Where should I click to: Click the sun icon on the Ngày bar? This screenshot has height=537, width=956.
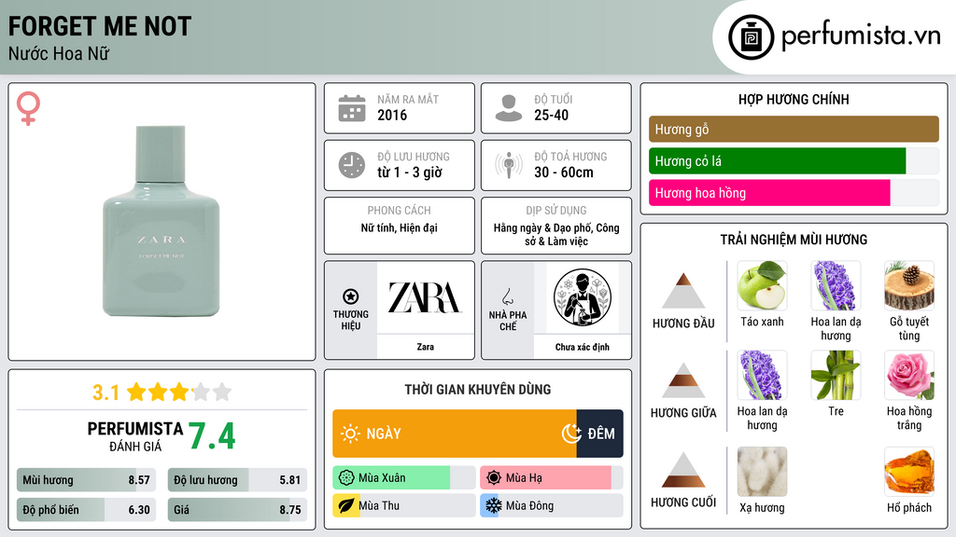point(350,434)
